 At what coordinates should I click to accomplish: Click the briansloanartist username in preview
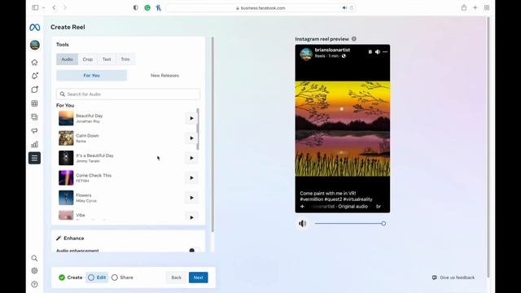click(332, 50)
